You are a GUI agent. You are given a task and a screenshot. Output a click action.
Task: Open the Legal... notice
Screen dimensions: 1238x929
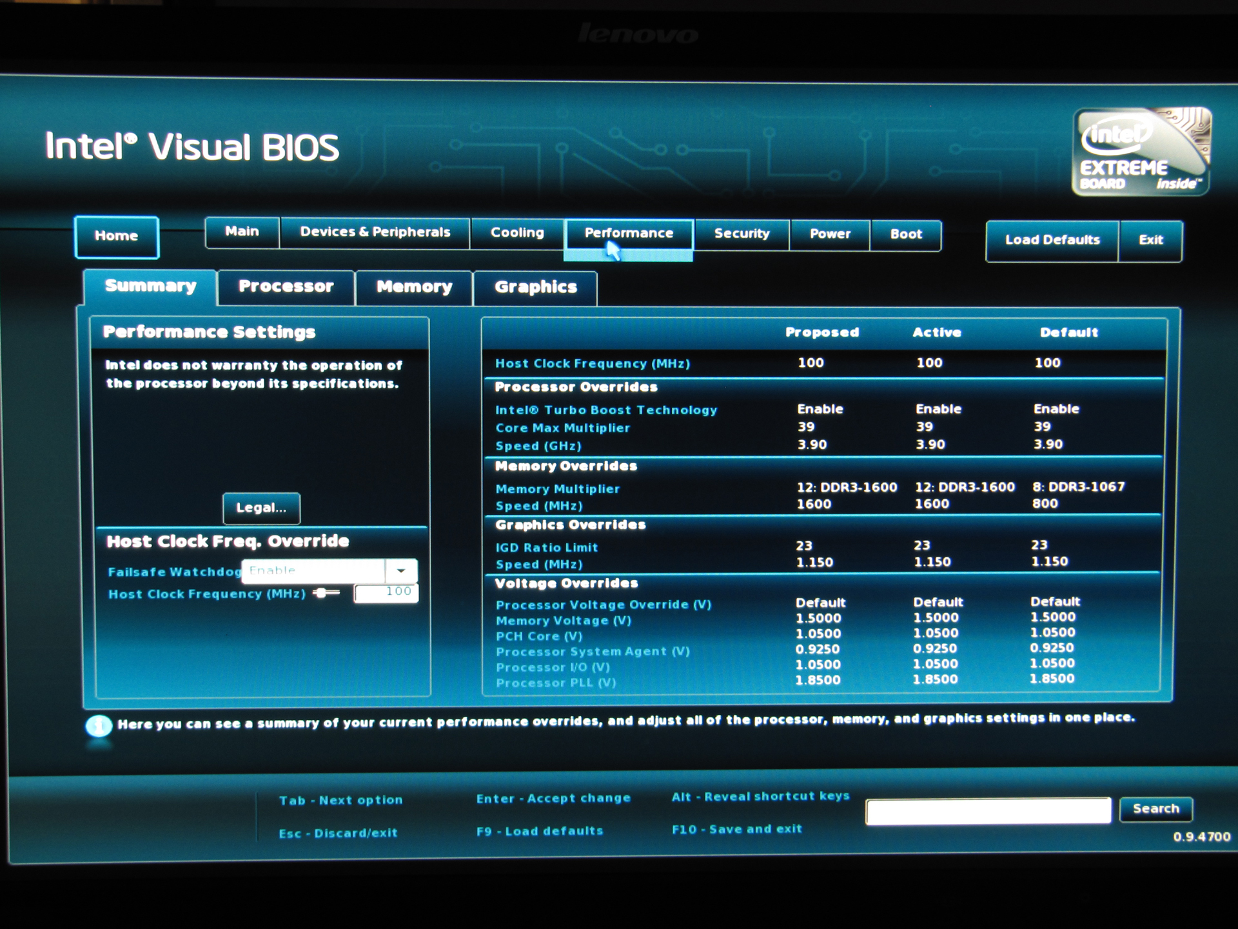[261, 508]
